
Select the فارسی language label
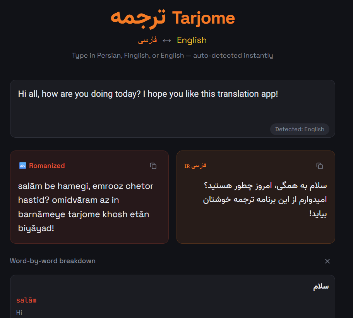point(147,40)
